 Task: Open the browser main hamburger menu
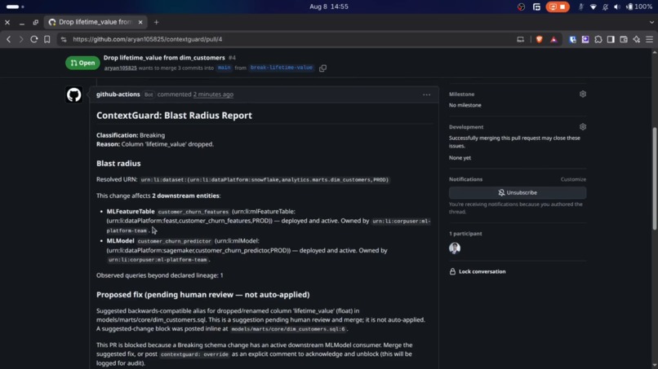649,39
